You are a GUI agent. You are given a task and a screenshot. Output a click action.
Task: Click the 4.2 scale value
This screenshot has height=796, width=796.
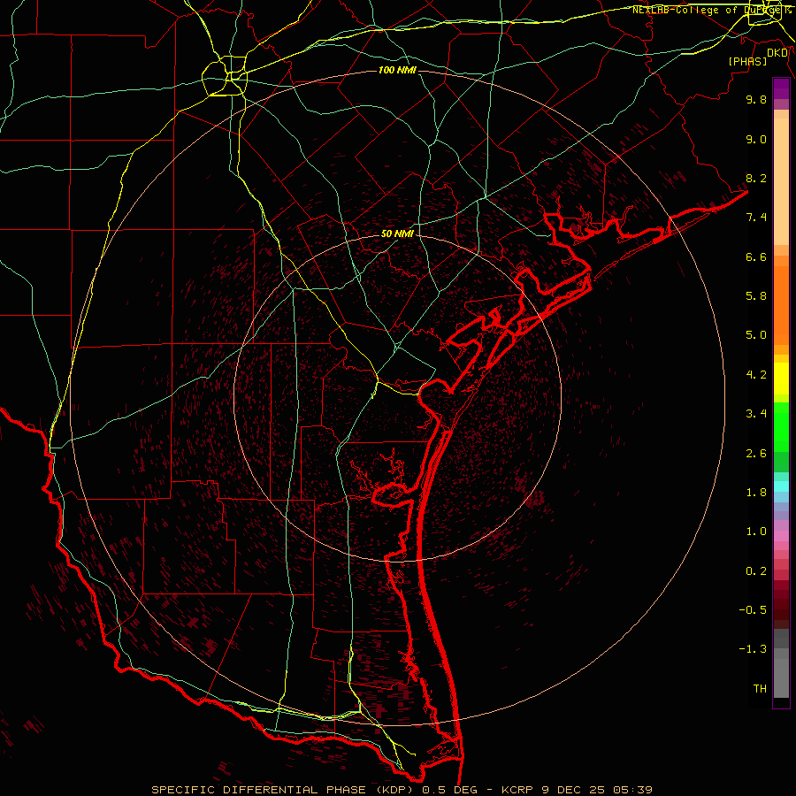(x=756, y=375)
